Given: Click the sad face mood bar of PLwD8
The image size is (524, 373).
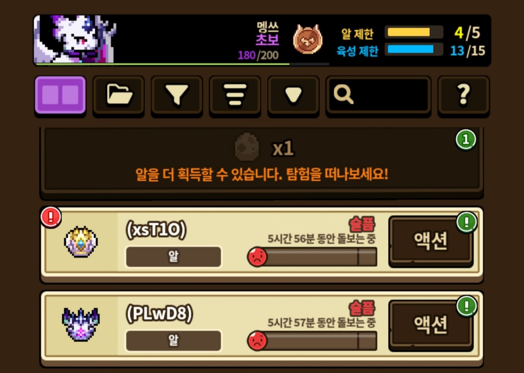Looking at the screenshot, I should 312,341.
